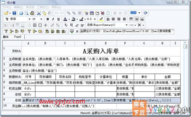Screen dimensions: 191x117
Task: Click the open folder icon
Action: point(6,13)
